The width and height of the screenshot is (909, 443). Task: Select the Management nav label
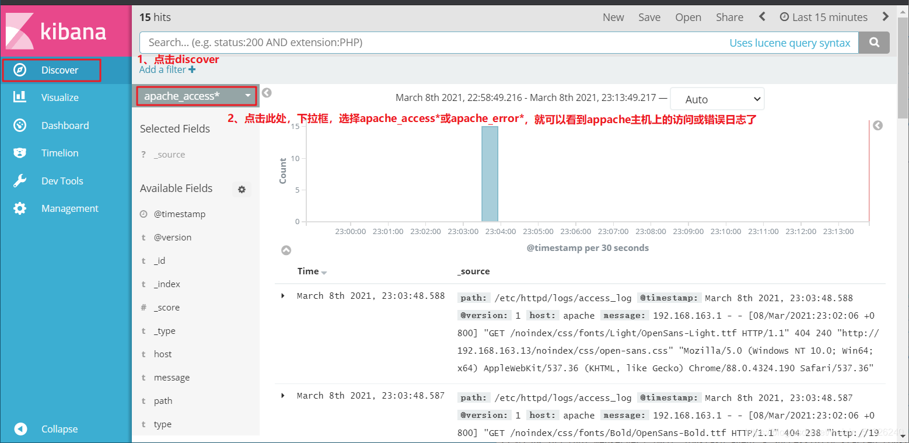pos(69,208)
